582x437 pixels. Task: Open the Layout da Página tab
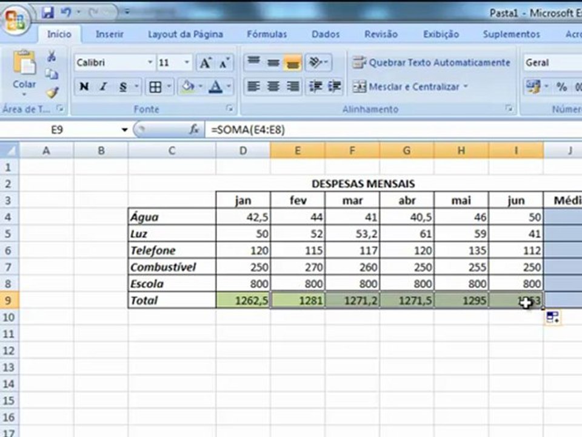coord(186,34)
